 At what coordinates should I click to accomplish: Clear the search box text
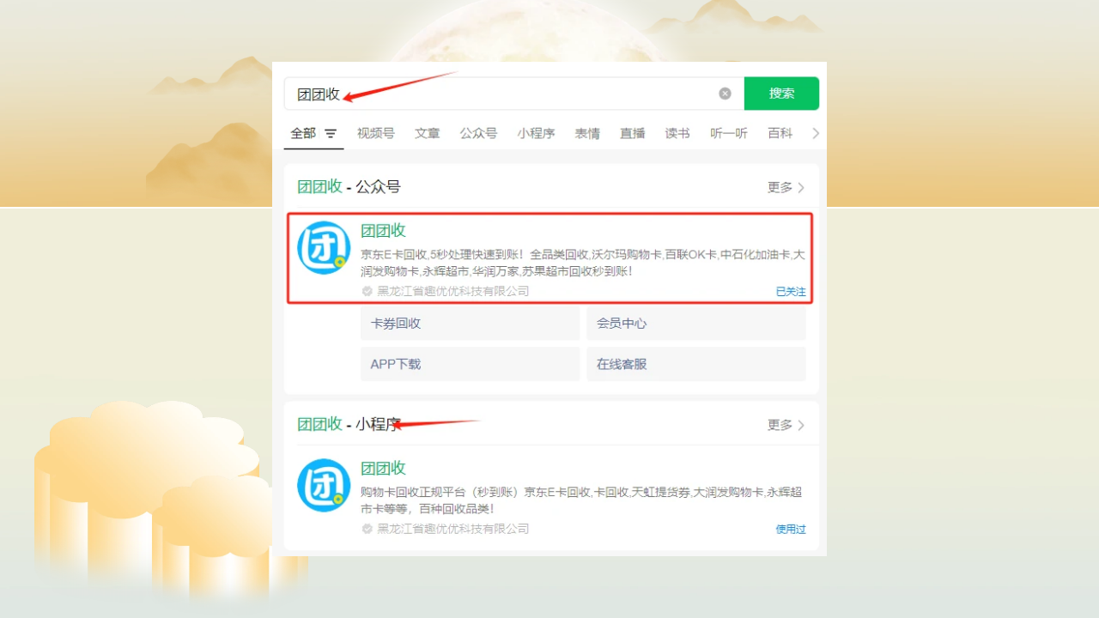tap(725, 94)
